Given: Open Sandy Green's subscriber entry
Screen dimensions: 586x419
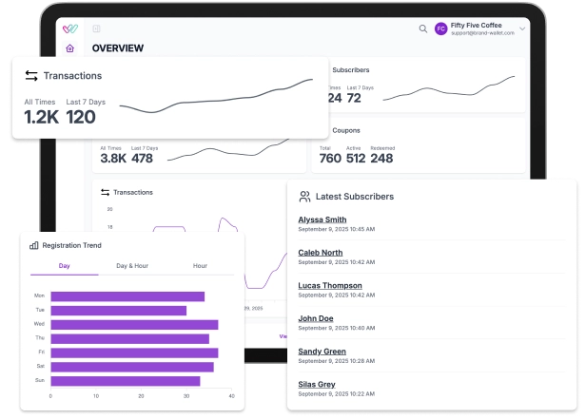Looking at the screenshot, I should pyautogui.click(x=322, y=351).
